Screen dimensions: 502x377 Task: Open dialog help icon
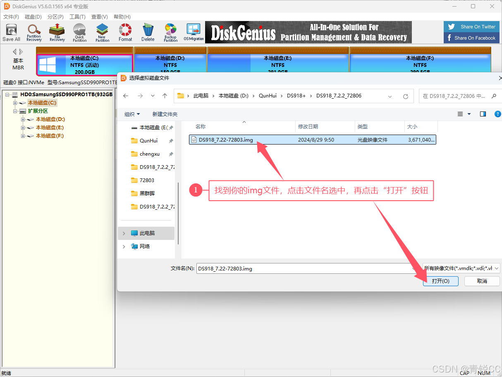click(x=497, y=114)
